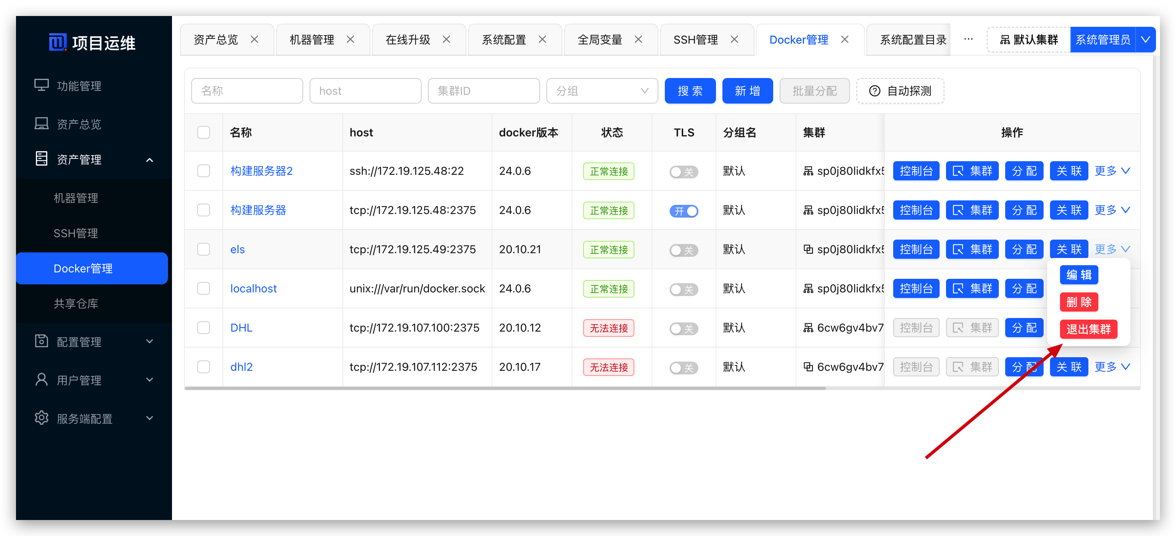1176x536 pixels.
Task: Click the 配置管理 save-disk icon
Action: pos(42,341)
